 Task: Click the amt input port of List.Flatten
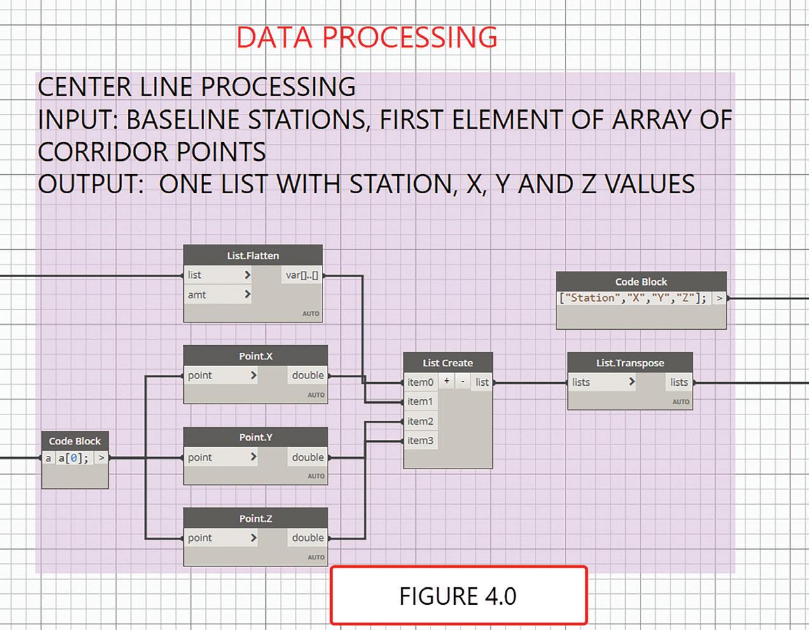click(x=218, y=294)
